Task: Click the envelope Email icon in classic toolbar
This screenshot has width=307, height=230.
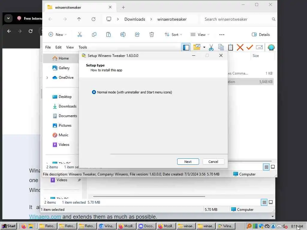Action: pyautogui.click(x=259, y=47)
